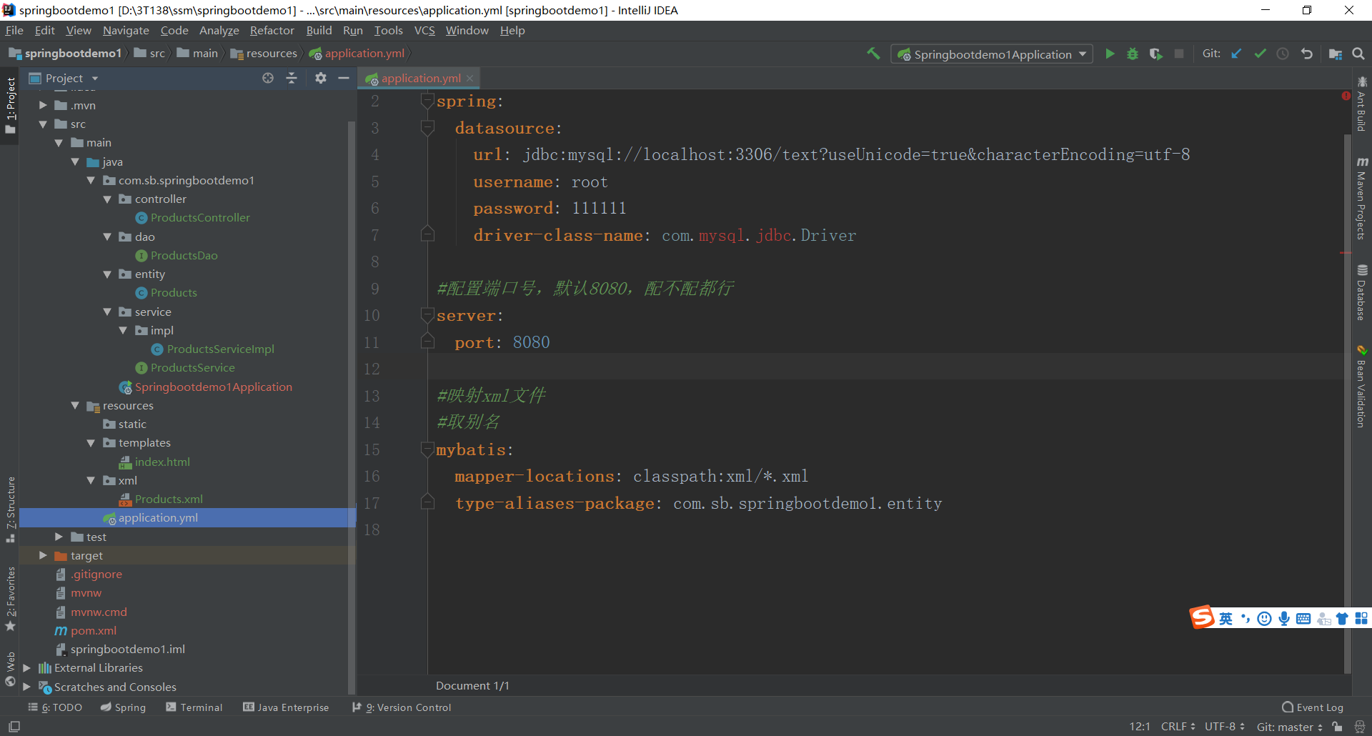Select ProductsController class in project tree

pos(193,217)
